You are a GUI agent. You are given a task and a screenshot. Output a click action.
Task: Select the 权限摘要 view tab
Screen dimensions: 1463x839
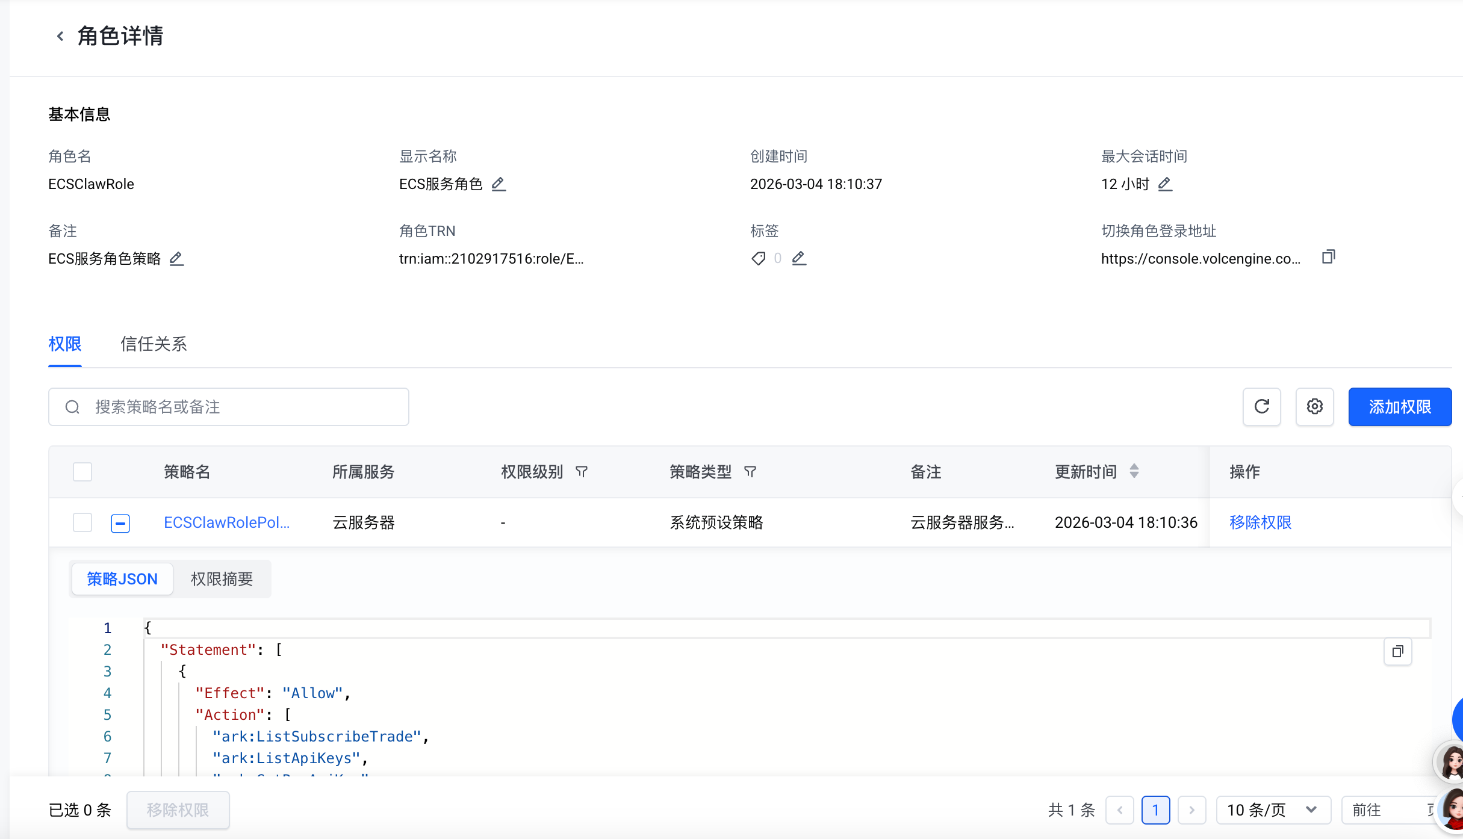[222, 579]
